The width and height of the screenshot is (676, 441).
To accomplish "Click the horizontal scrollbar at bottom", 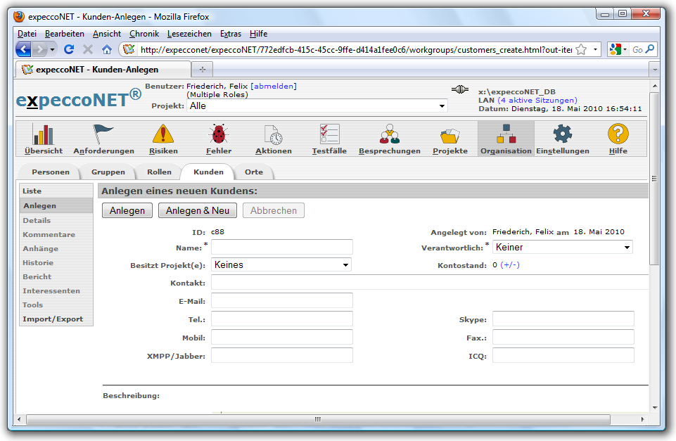I will pos(317,418).
